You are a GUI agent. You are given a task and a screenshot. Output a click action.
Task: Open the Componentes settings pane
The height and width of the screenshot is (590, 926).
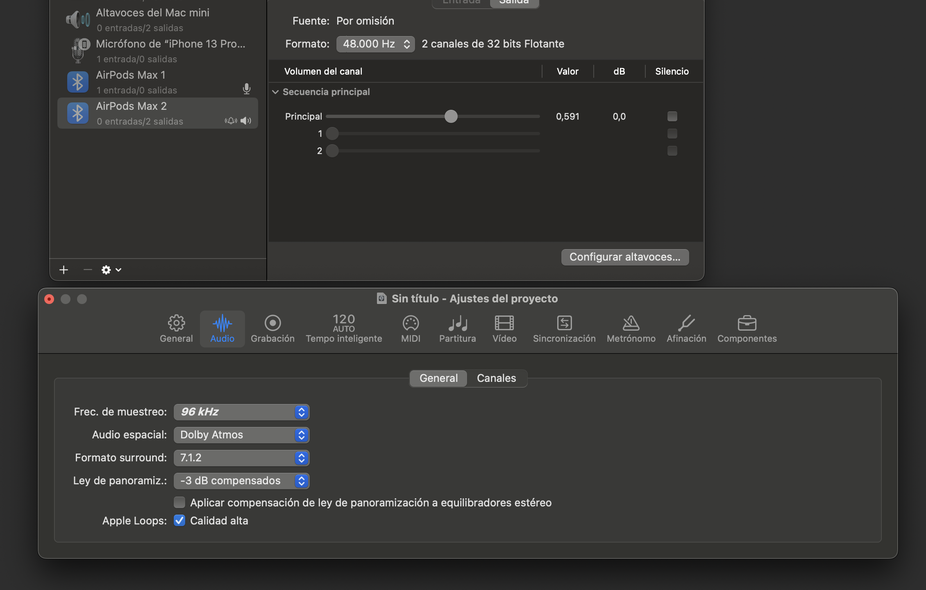click(747, 329)
